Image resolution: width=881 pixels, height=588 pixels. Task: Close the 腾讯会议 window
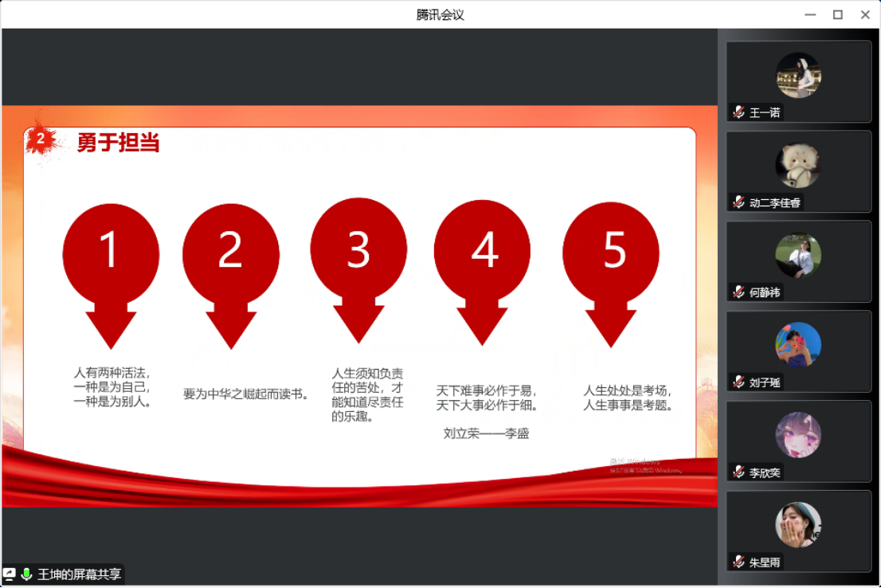865,14
